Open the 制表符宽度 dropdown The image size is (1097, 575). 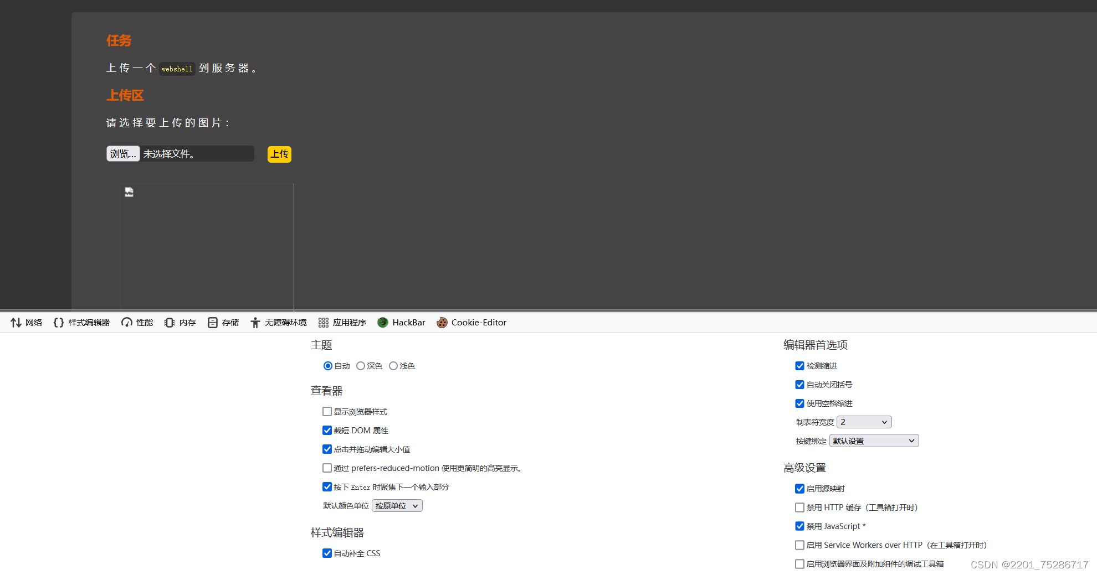pos(864,422)
